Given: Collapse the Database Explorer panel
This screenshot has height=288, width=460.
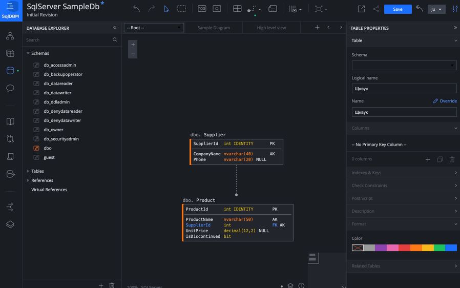Looking at the screenshot, I should 115,28.
